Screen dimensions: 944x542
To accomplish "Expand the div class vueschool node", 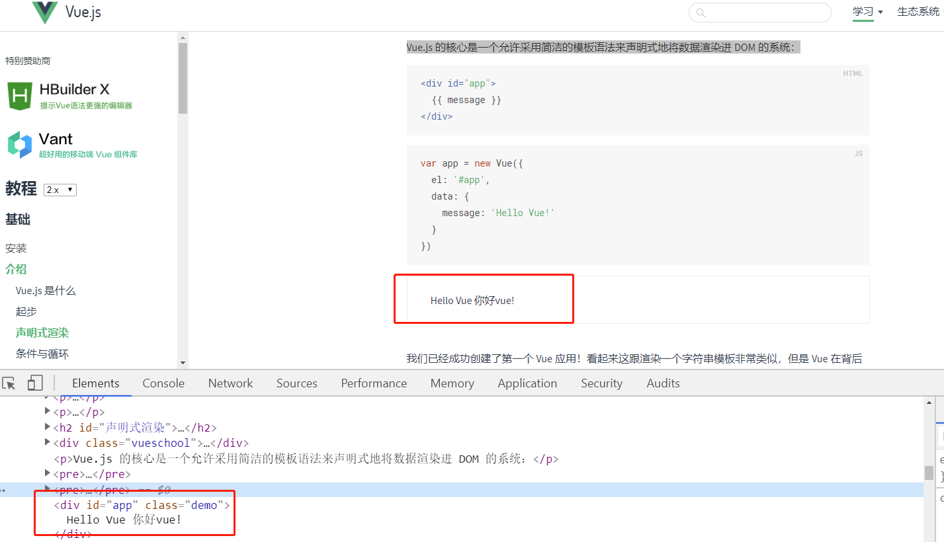I will click(48, 442).
